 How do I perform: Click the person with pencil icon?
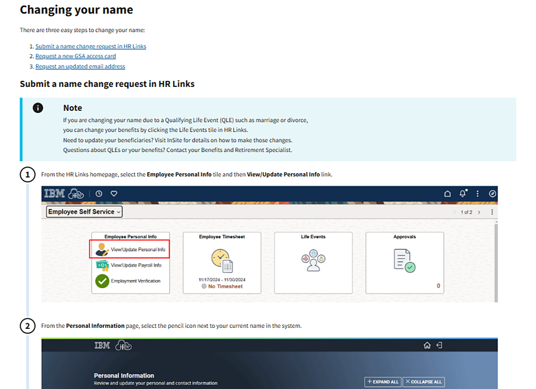102,250
